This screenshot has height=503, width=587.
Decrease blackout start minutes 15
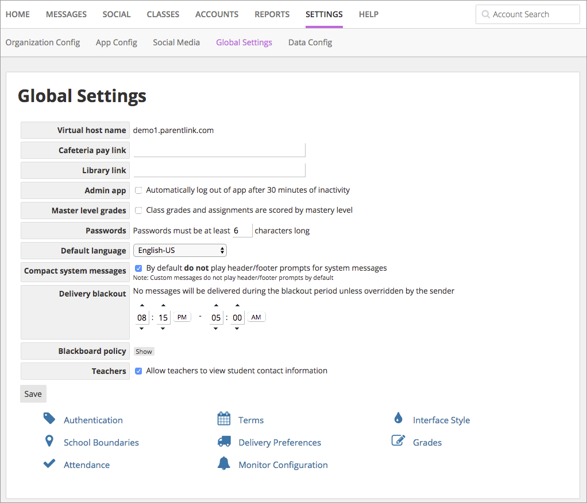coord(163,329)
